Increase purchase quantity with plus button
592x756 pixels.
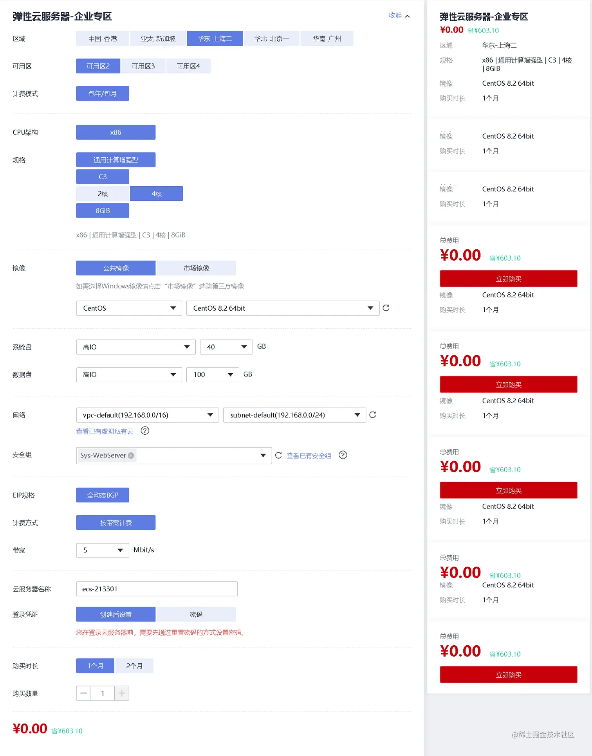click(x=122, y=693)
